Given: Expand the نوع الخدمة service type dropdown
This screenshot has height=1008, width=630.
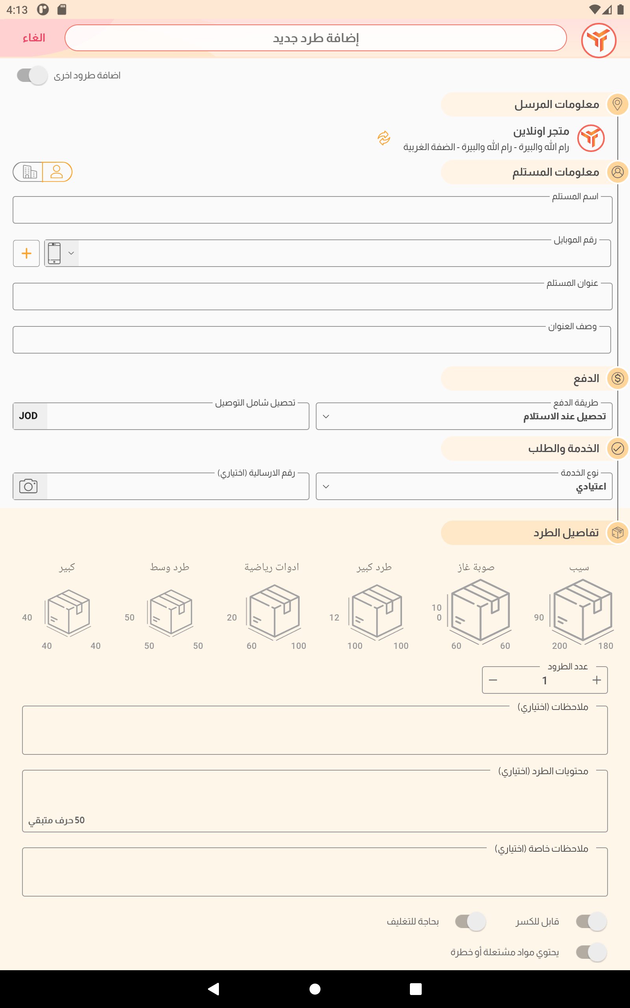Looking at the screenshot, I should pyautogui.click(x=464, y=486).
